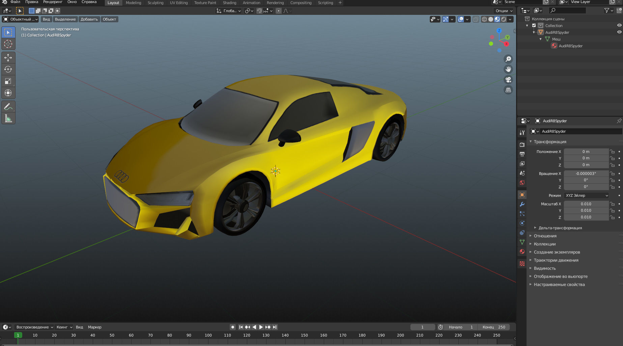The image size is (623, 346).
Task: Add a new workspace with plus
Action: tap(340, 3)
